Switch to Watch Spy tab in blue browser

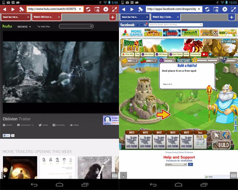point(166,17)
